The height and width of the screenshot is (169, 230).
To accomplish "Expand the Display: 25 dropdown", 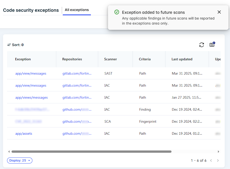I will click(20, 160).
